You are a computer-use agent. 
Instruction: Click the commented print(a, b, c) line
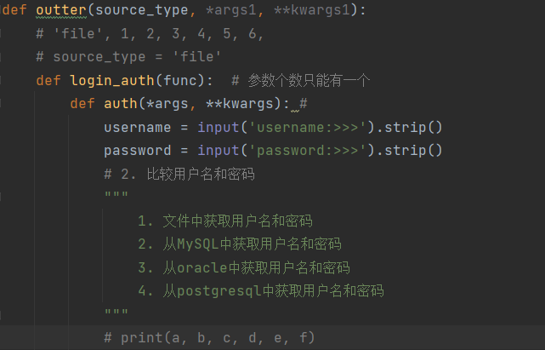(209, 337)
